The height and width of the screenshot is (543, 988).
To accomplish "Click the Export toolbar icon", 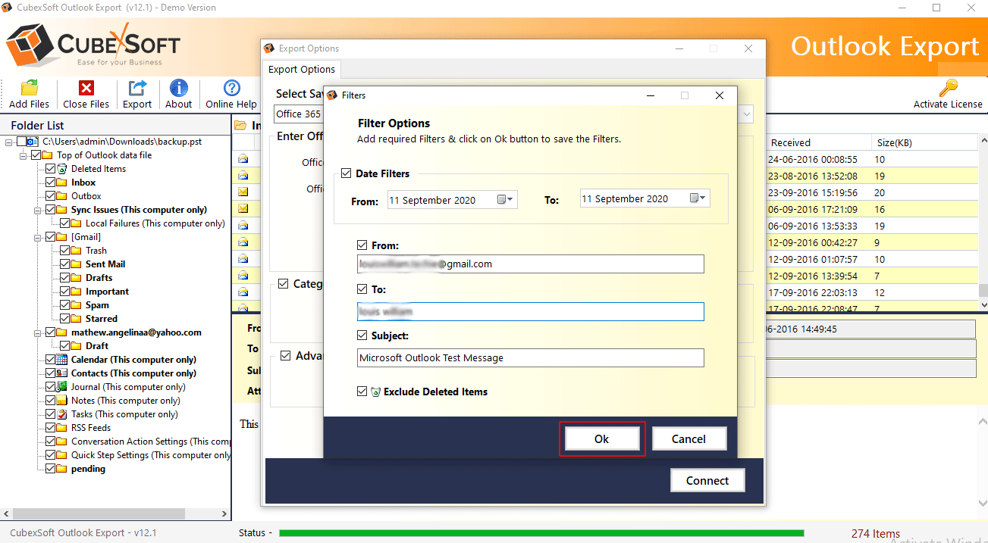I will [137, 88].
